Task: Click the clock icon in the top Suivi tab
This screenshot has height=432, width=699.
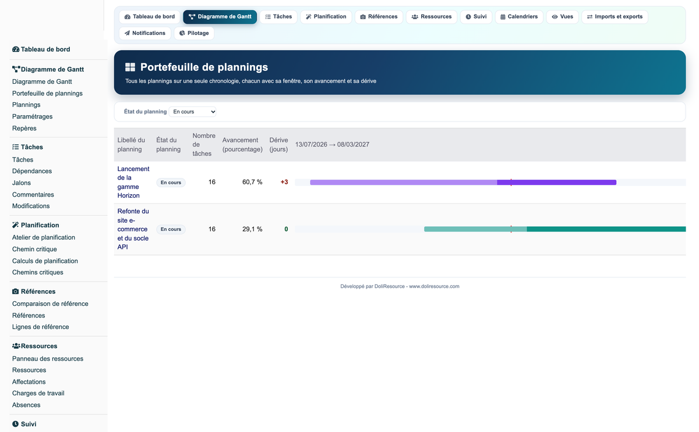Action: click(468, 17)
